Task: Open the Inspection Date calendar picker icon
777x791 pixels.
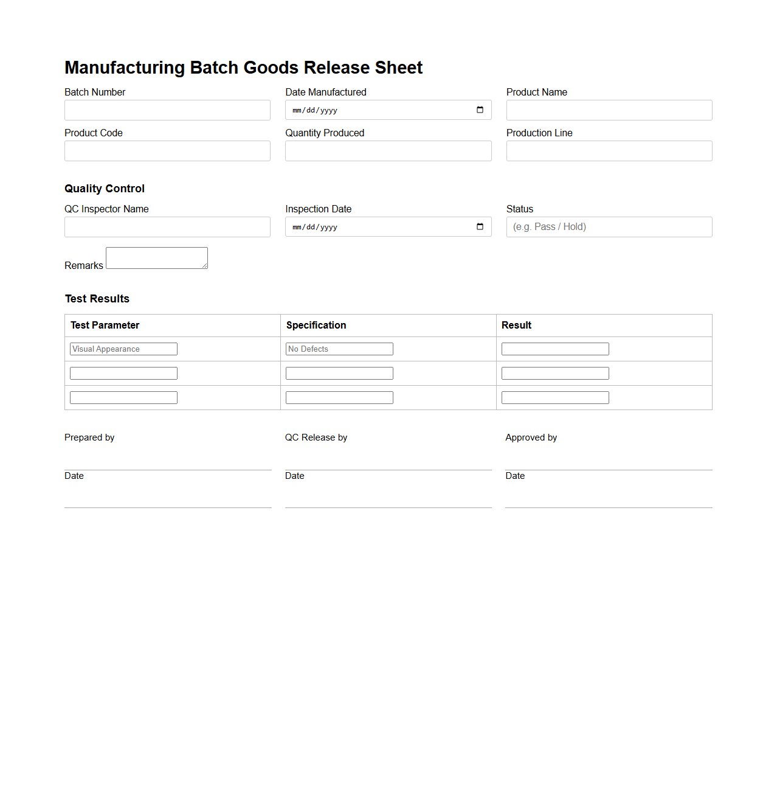Action: tap(479, 226)
